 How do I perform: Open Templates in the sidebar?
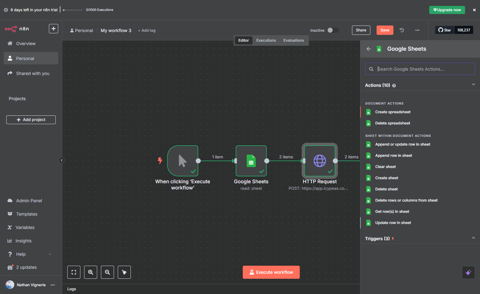[x=31, y=214]
